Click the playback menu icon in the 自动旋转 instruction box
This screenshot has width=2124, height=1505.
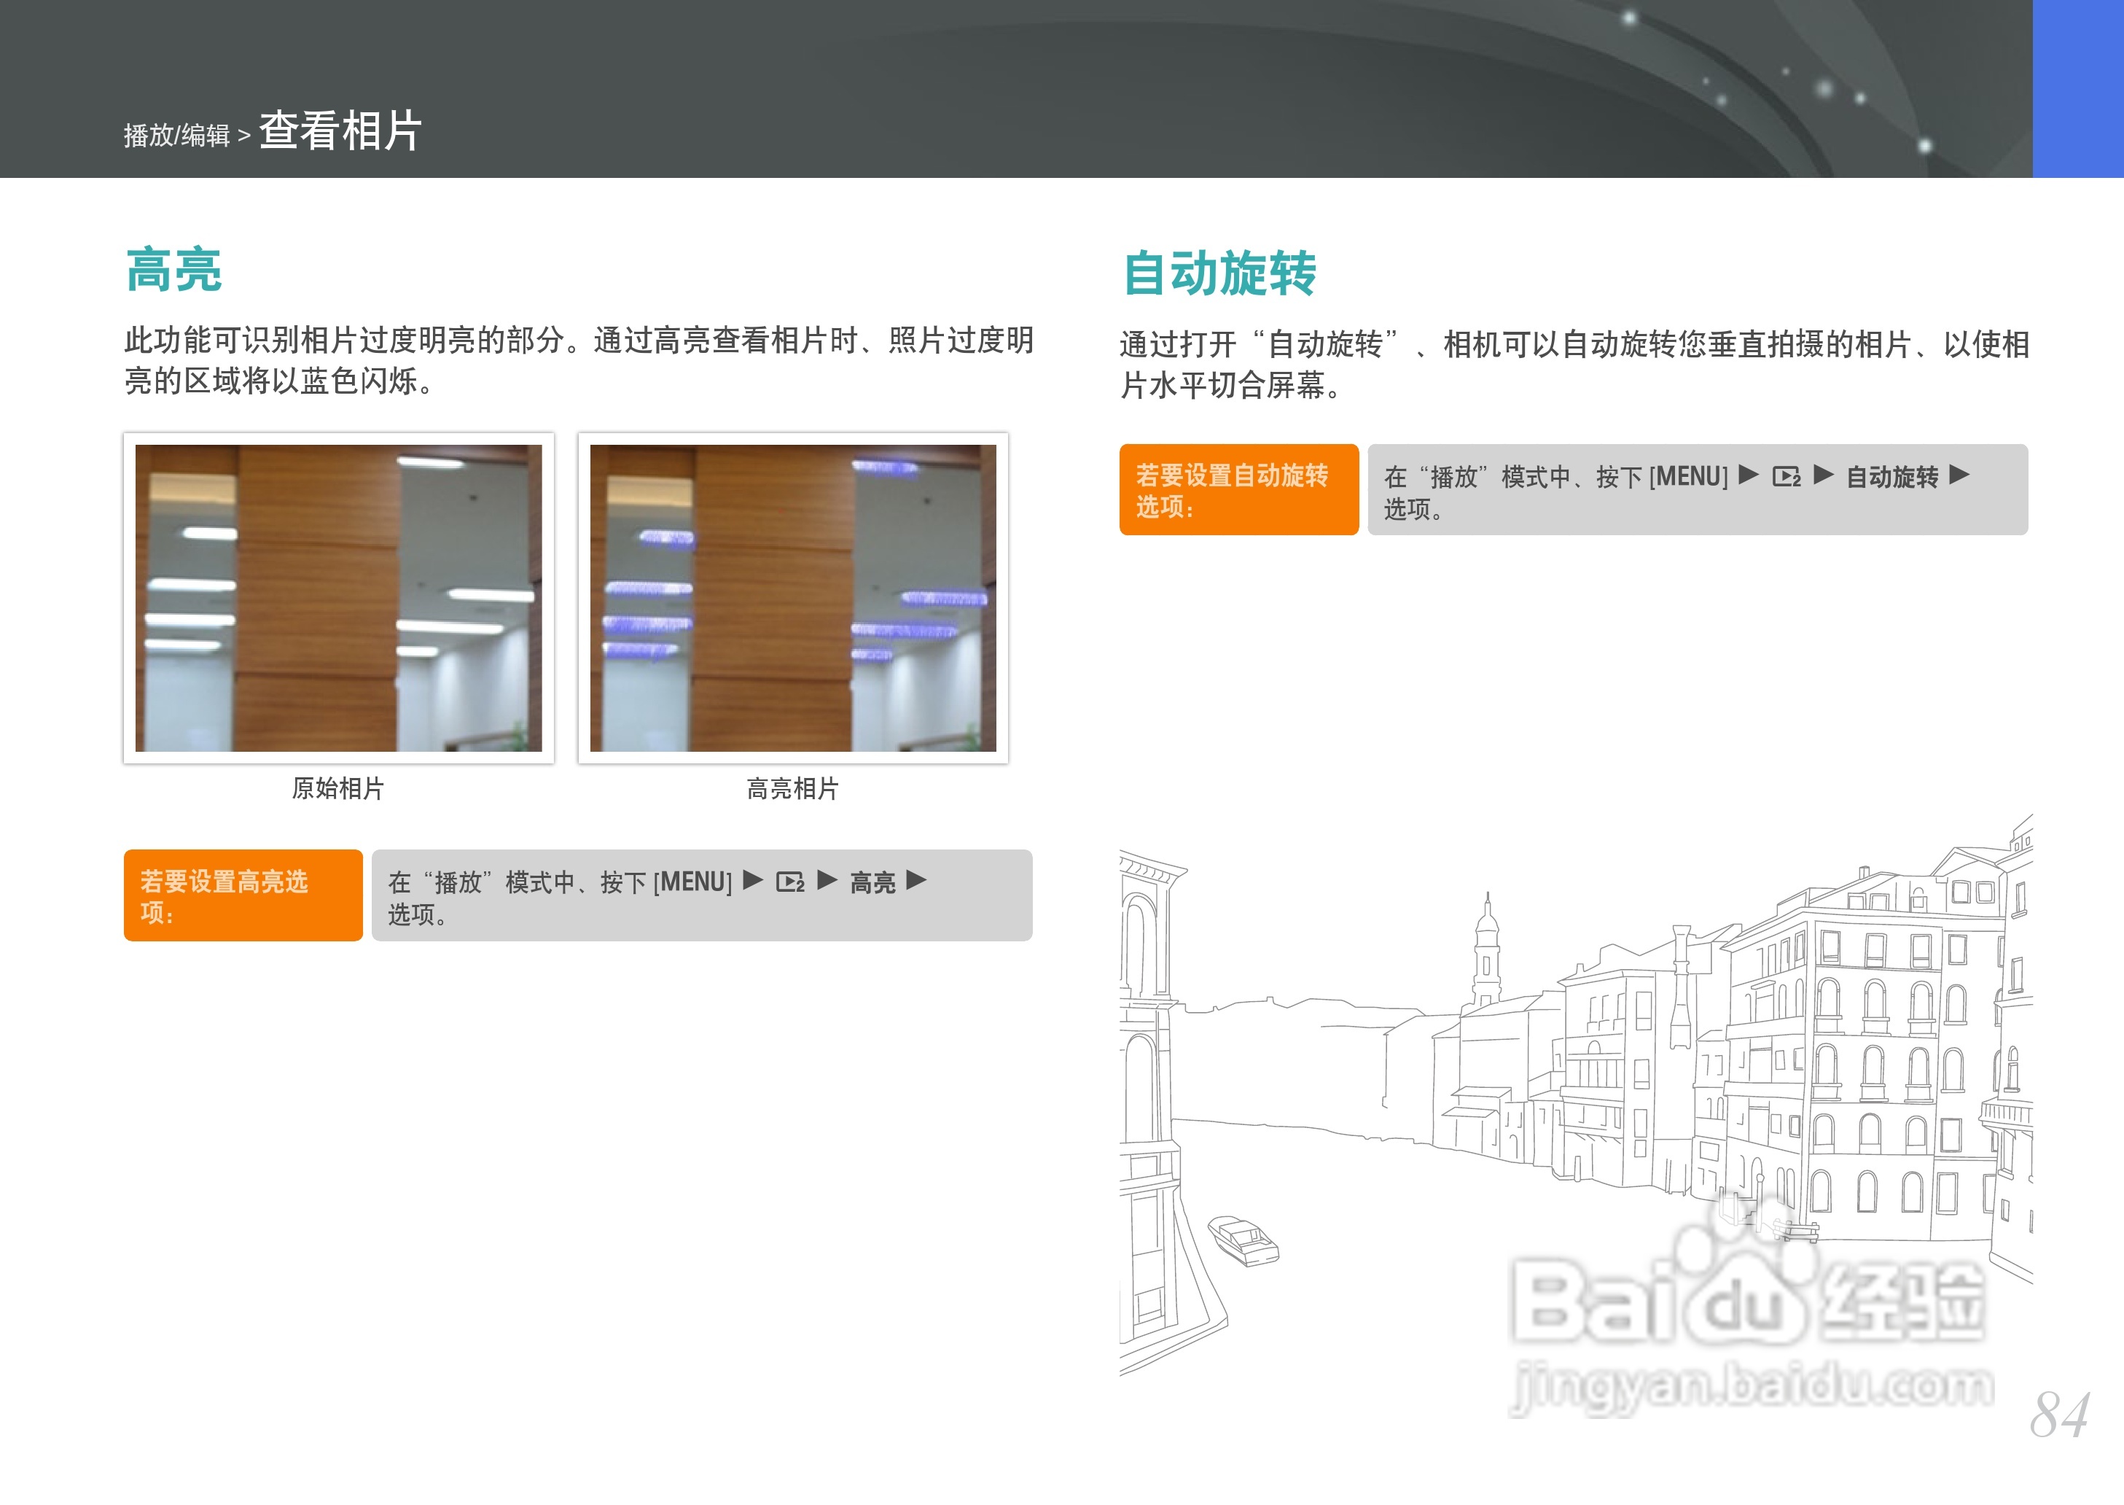tap(1787, 476)
